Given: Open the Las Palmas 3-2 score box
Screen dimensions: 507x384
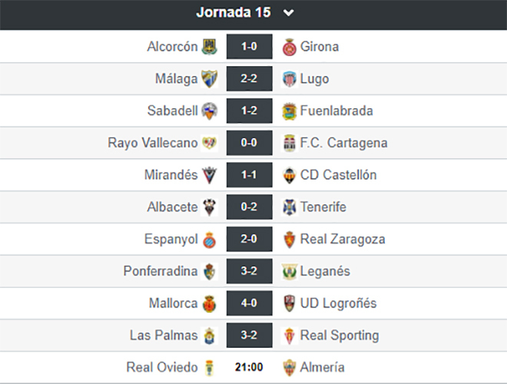Looking at the screenshot, I should tap(249, 336).
